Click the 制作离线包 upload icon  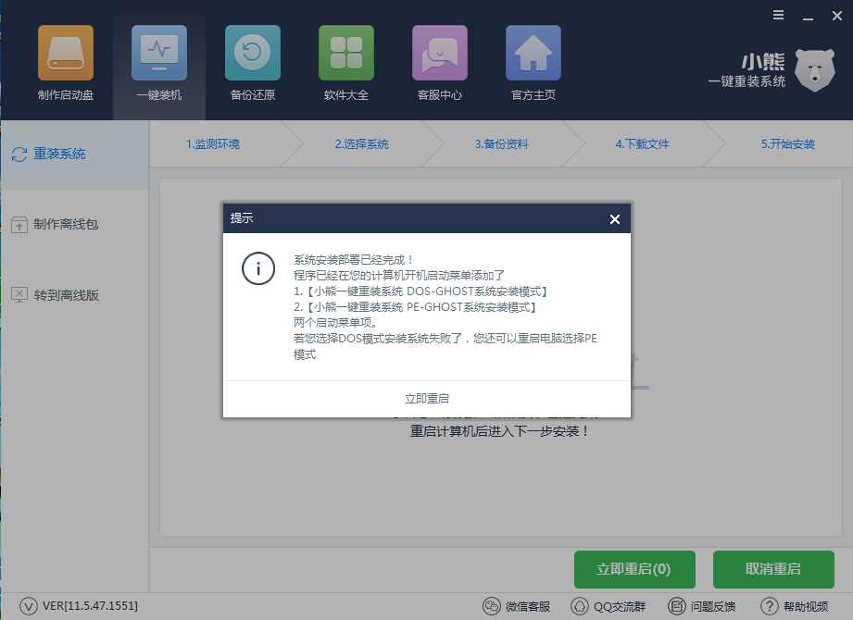pos(19,225)
